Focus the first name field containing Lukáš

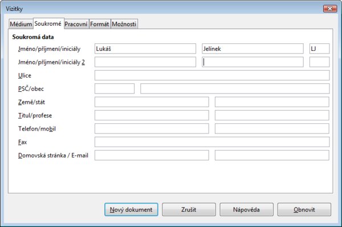145,48
